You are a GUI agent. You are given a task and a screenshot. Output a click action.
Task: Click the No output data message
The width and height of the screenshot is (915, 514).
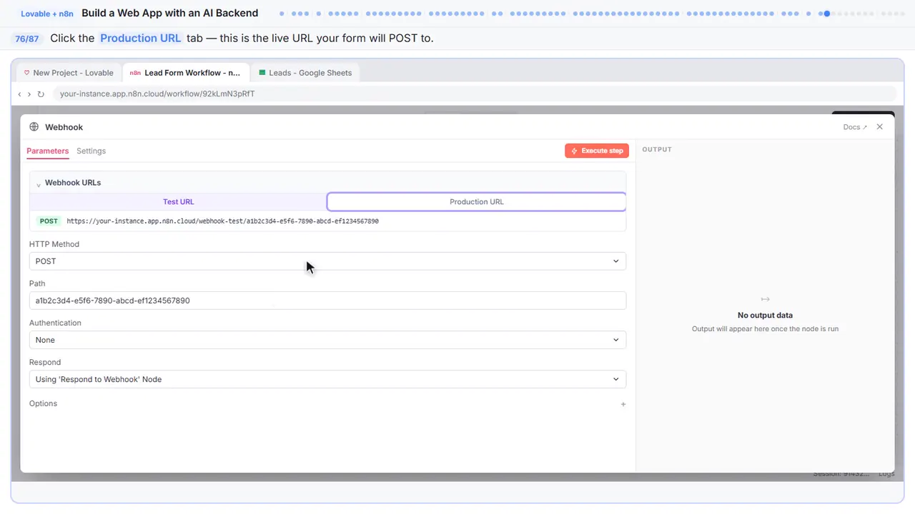[765, 316]
